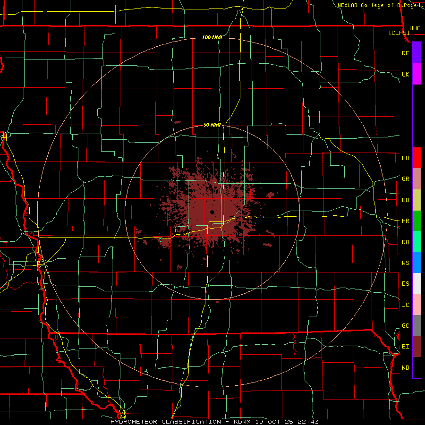Click the mint RA color swatch
The height and width of the screenshot is (425, 425).
coord(417,241)
